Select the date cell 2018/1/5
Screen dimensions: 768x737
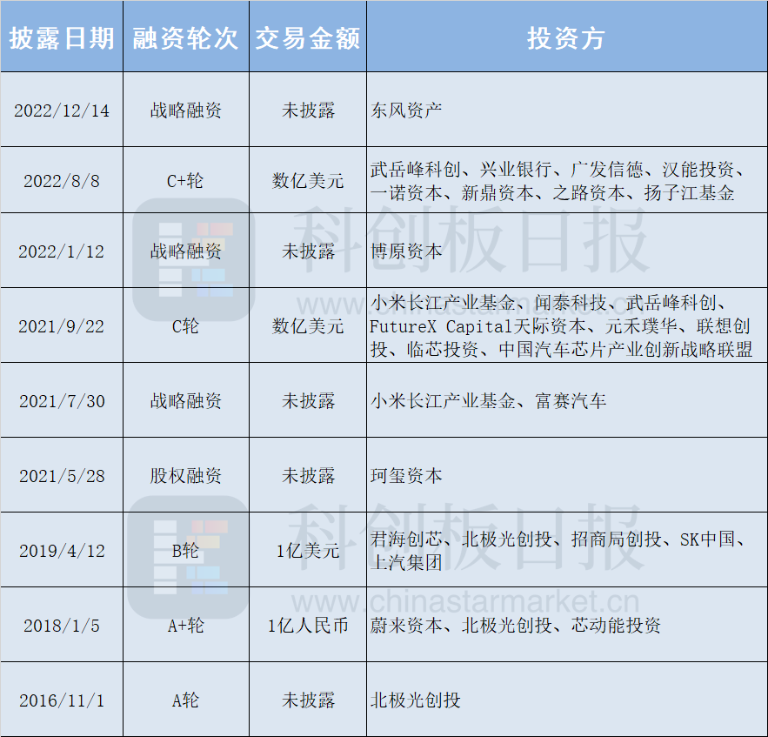pyautogui.click(x=62, y=626)
